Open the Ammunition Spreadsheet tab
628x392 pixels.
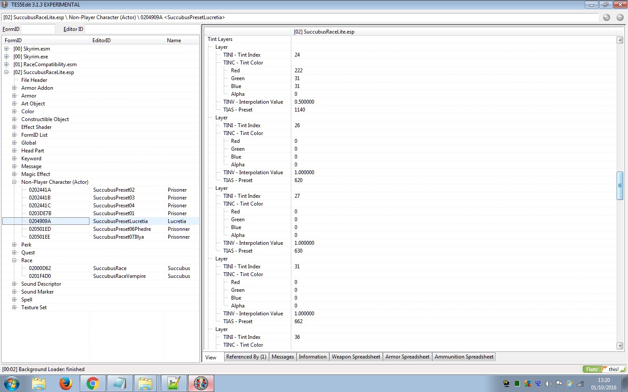pyautogui.click(x=464, y=357)
